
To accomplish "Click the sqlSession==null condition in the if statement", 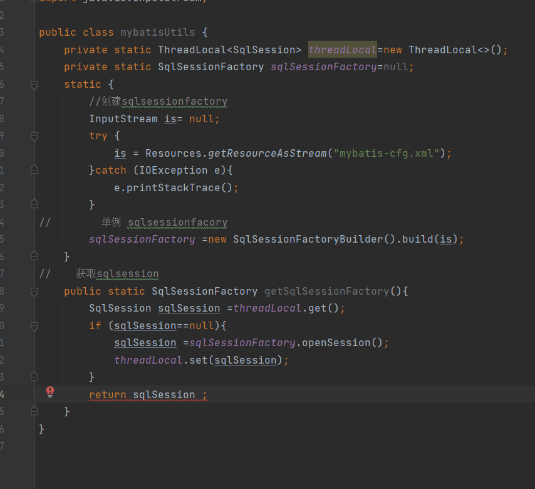I will 164,326.
